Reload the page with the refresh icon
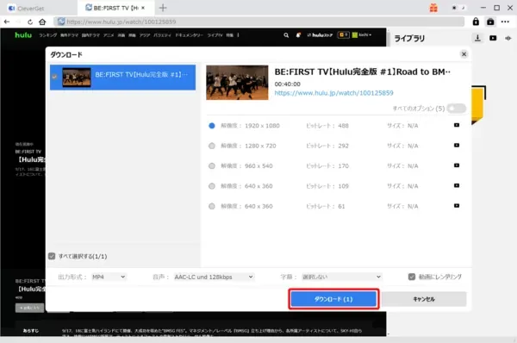This screenshot has height=343, width=517. click(30, 22)
